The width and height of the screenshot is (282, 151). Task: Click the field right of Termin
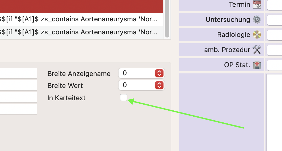(x=274, y=5)
